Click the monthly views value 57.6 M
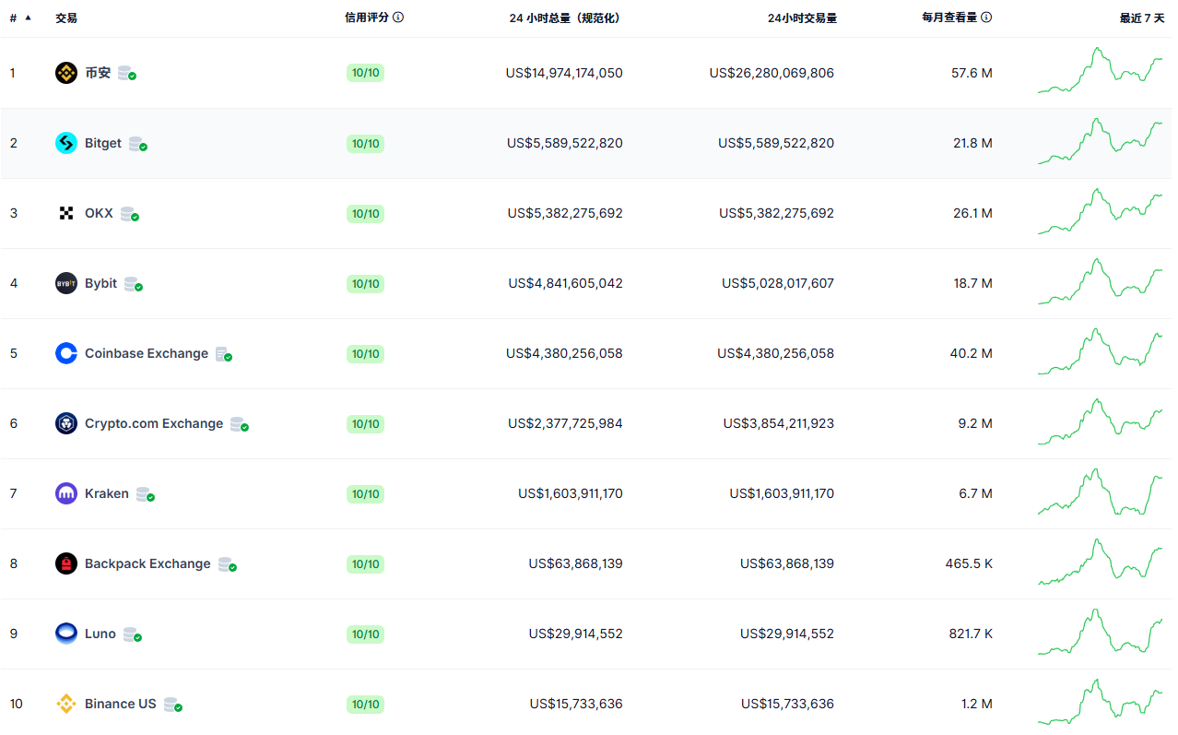Viewport: 1178px width, 735px height. [x=972, y=73]
